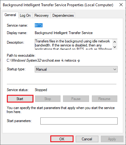
Task: Click the greyed-out Apply button
Action: coord(112,139)
